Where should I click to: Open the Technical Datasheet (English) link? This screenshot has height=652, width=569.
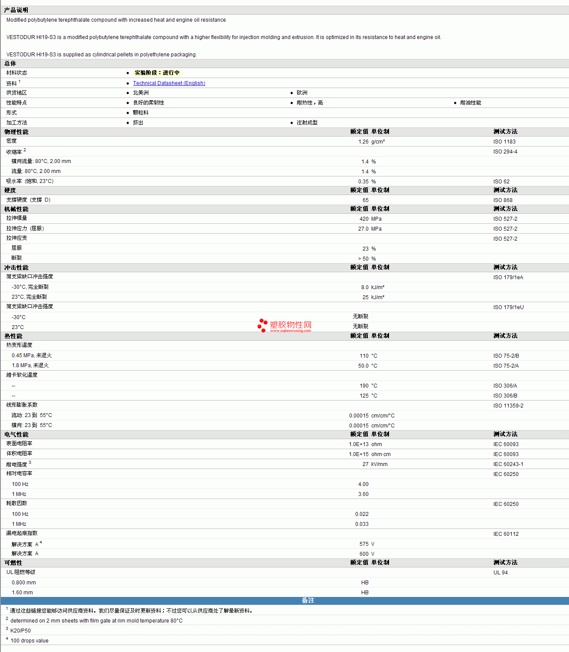169,83
